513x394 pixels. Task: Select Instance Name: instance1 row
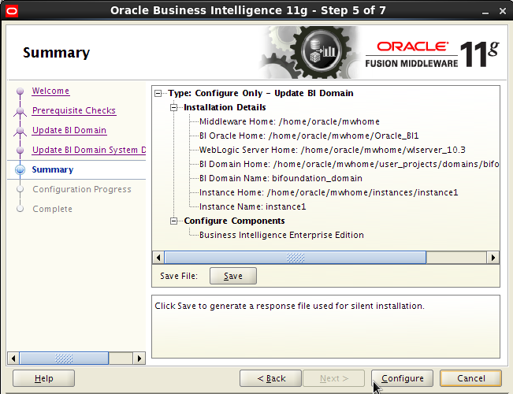(253, 206)
